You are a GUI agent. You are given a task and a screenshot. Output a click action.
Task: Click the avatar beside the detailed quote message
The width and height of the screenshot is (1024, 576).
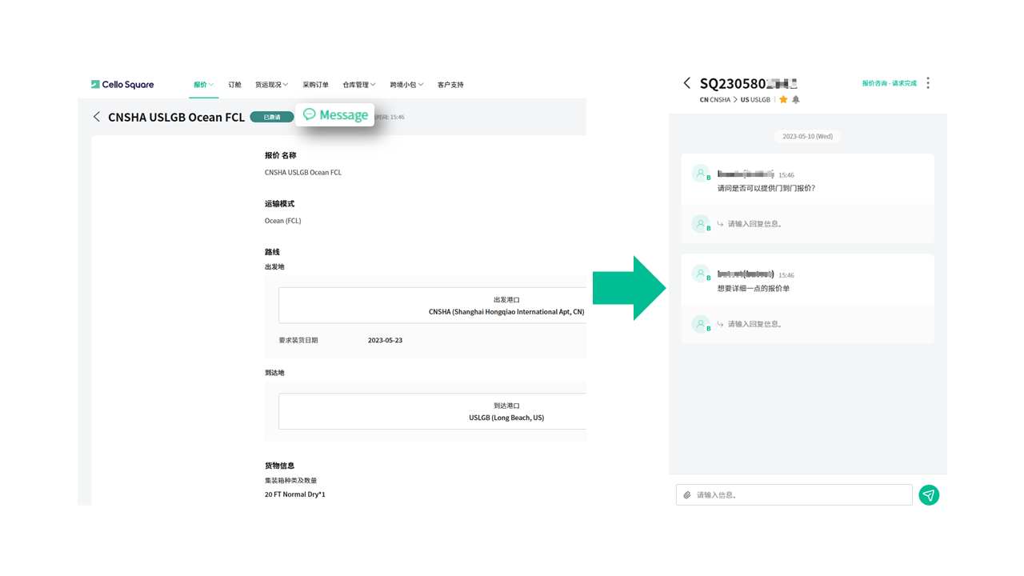(x=701, y=274)
